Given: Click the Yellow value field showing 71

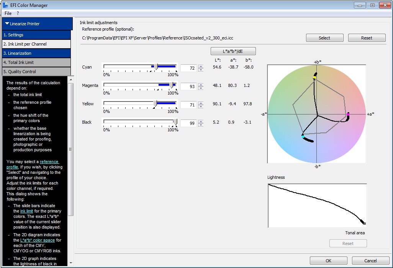Looking at the screenshot, I should click(x=189, y=105).
